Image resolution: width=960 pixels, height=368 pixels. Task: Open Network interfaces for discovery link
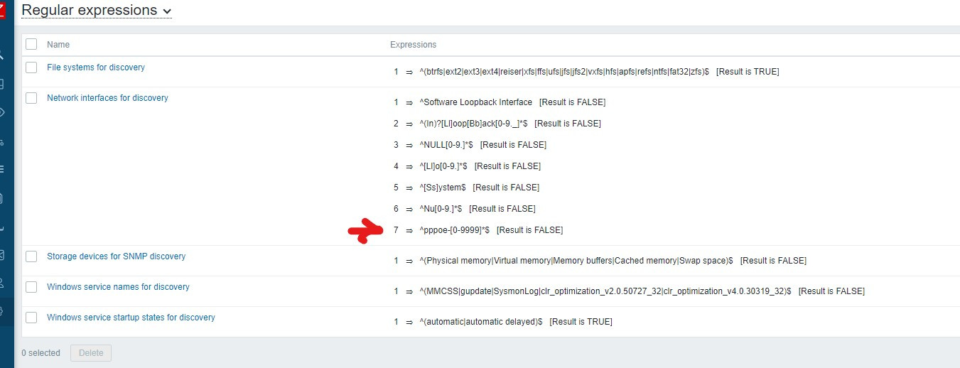tap(107, 98)
